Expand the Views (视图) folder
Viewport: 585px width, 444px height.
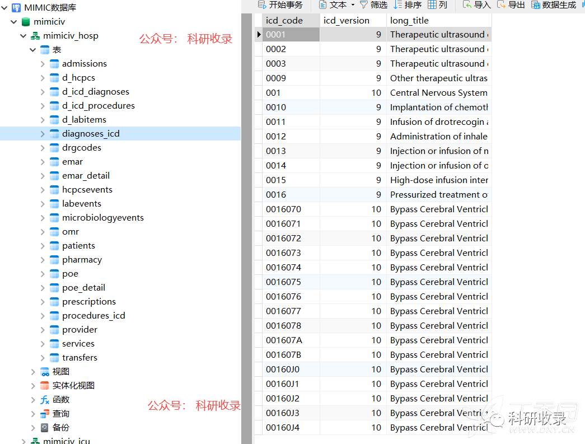click(34, 372)
